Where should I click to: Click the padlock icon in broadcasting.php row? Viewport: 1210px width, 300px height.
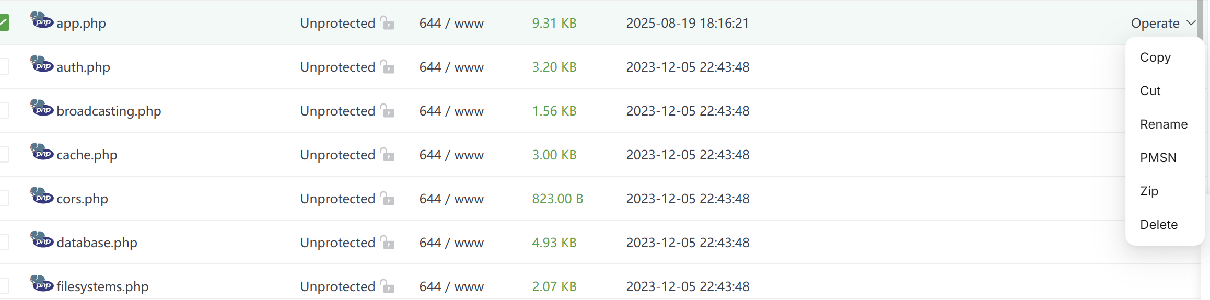tap(387, 111)
